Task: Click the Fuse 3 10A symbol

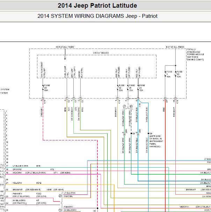Action: click(x=165, y=74)
